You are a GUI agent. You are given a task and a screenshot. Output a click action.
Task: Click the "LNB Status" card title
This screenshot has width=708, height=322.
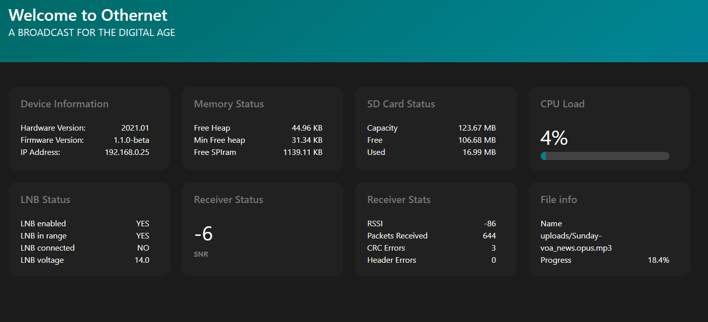pyautogui.click(x=46, y=199)
